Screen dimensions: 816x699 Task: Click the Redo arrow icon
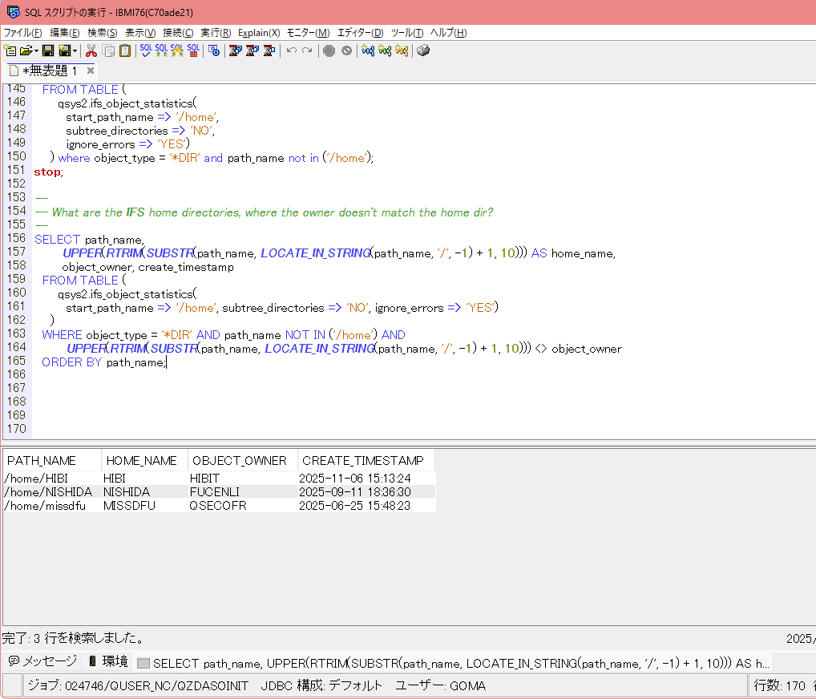[307, 51]
